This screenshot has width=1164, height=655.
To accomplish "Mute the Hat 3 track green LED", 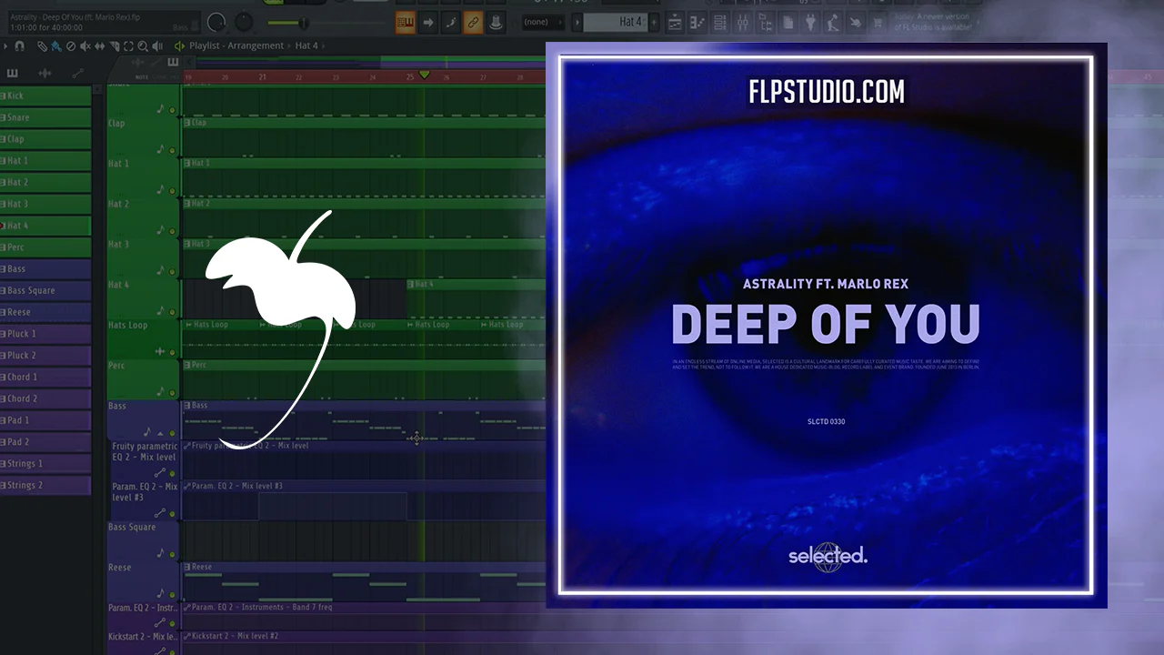I will point(172,271).
